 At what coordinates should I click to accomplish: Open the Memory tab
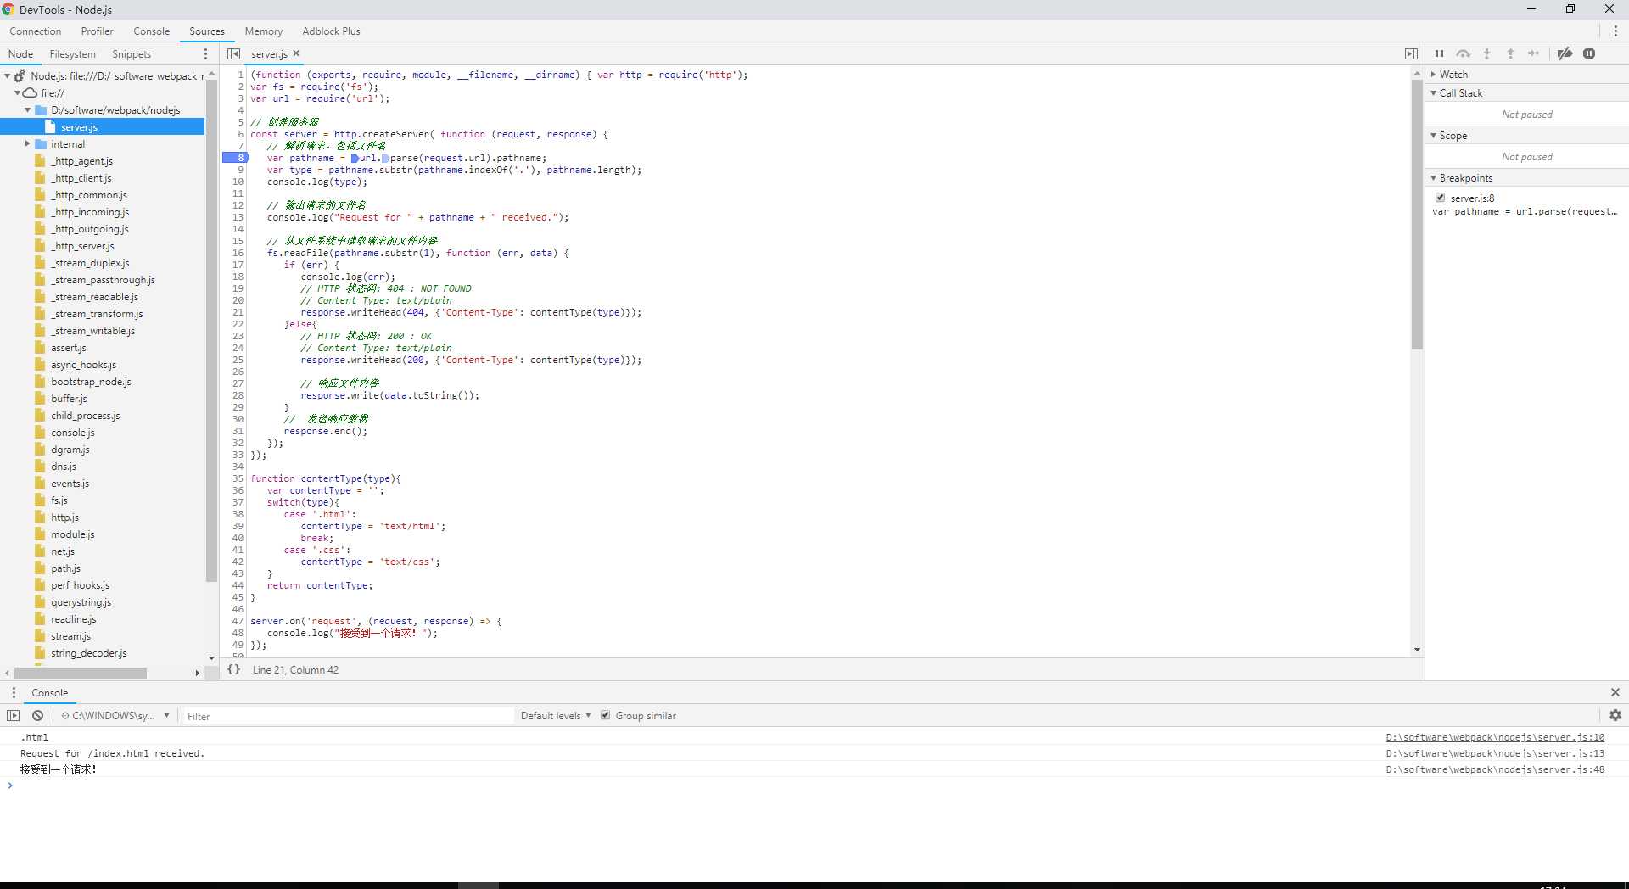[x=263, y=31]
